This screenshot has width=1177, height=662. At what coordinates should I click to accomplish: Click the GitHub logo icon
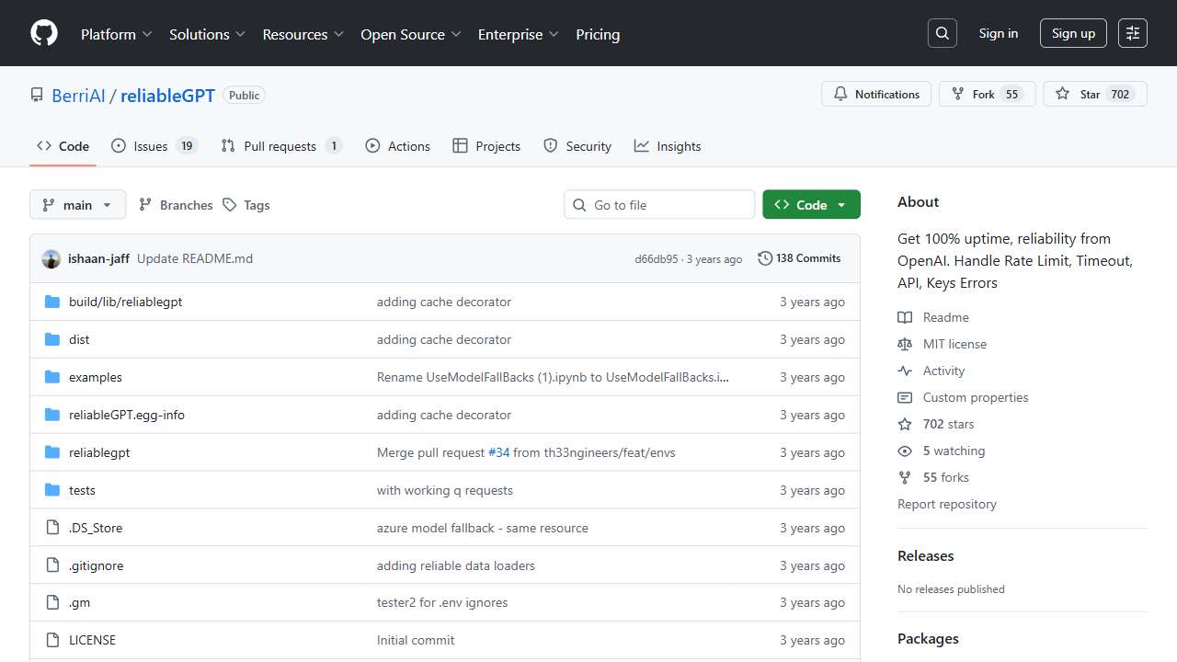(x=43, y=33)
